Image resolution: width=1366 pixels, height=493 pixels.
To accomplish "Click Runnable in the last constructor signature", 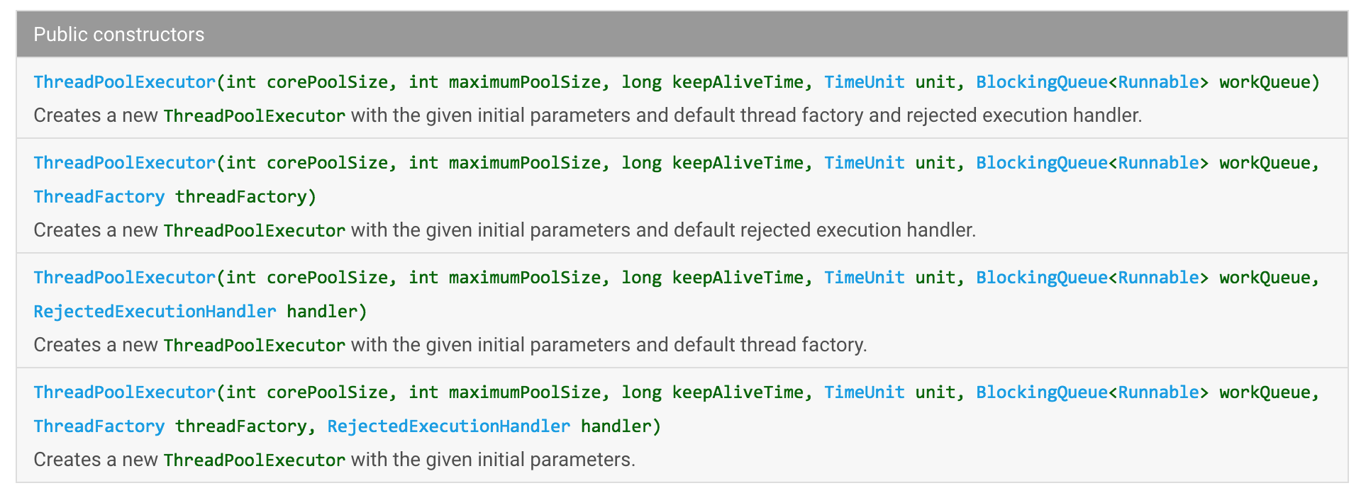I will pos(1158,392).
